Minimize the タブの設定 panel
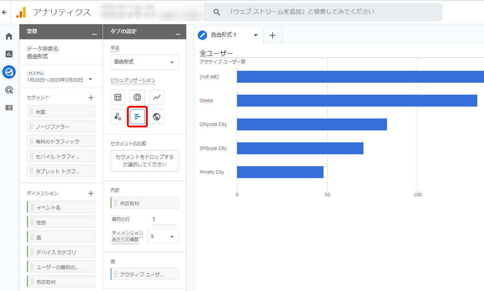484x291 pixels. (x=178, y=34)
